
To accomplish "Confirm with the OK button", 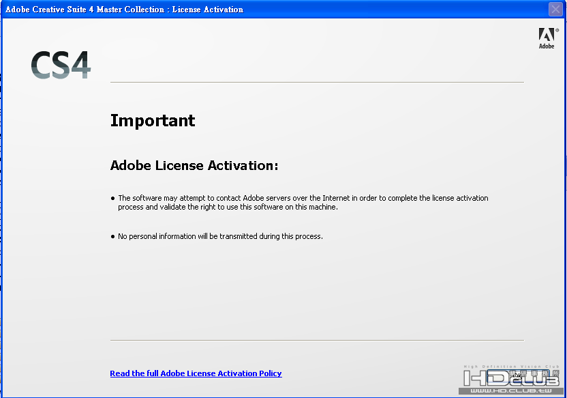I will click(518, 376).
